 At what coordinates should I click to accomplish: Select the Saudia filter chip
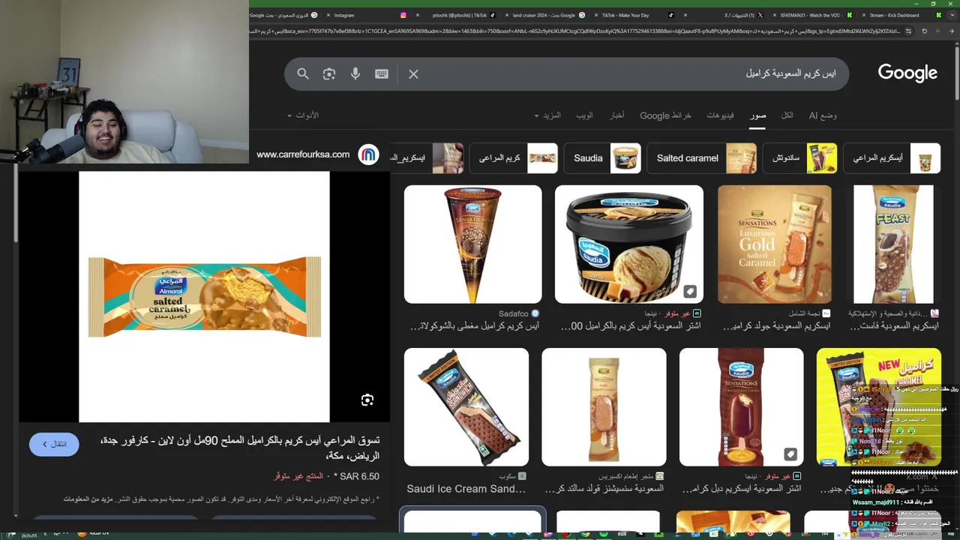602,158
